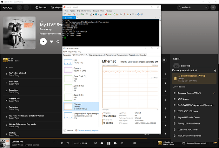
Task: Select track 'September'
Action: pos(14,107)
